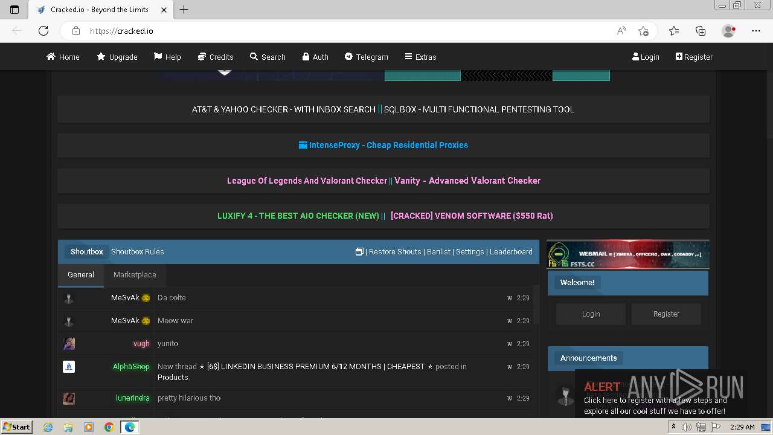This screenshot has height=435, width=773.
Task: Open the Products forum link
Action: (173, 378)
